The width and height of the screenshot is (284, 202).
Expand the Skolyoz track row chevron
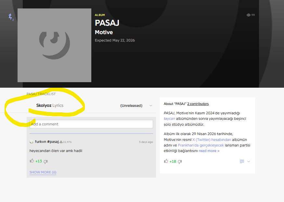click(151, 106)
